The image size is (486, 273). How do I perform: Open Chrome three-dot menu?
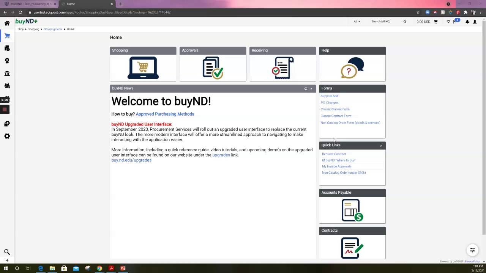point(481,12)
